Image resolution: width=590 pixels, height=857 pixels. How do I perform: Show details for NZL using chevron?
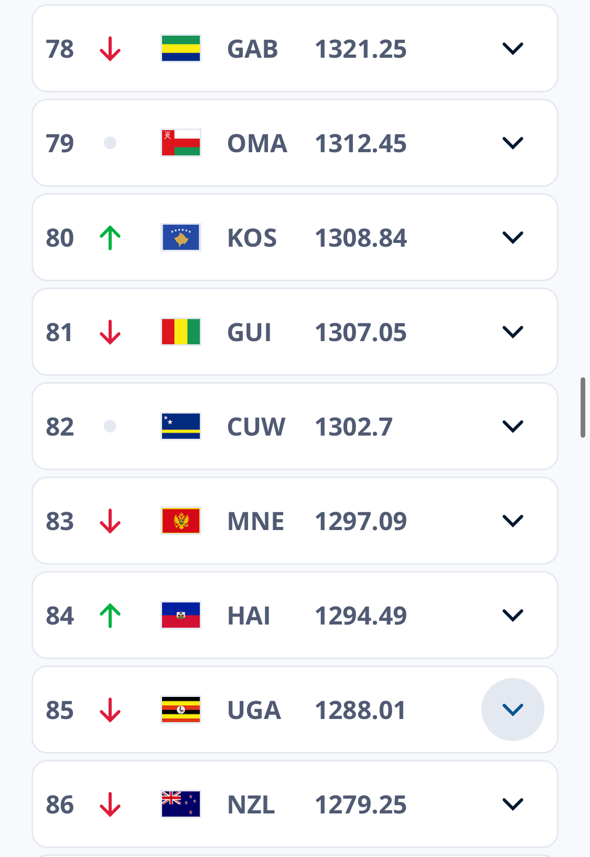512,805
